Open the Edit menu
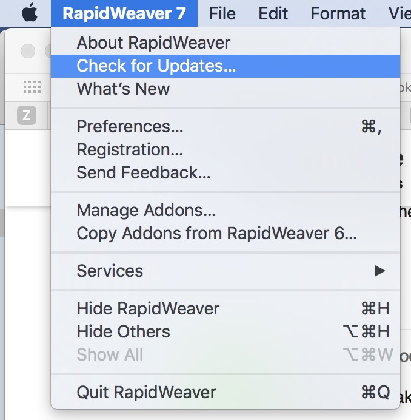 (x=273, y=13)
